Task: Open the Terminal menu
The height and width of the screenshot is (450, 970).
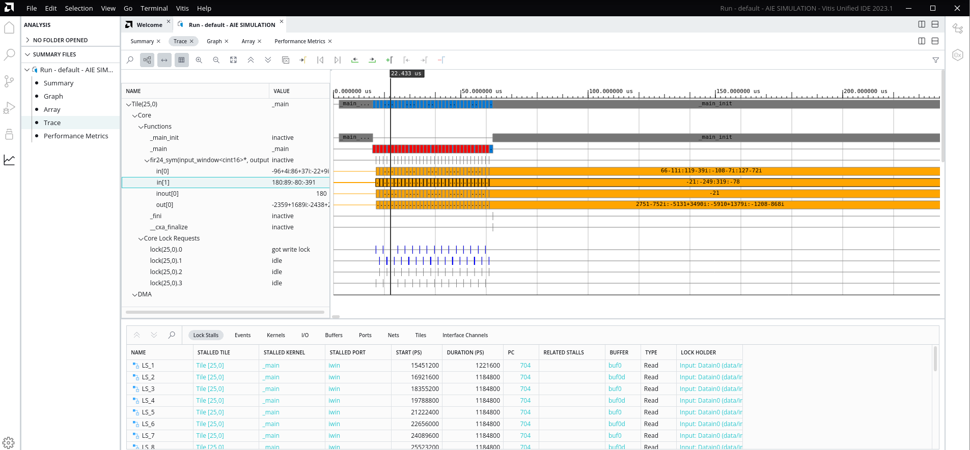Action: point(154,8)
